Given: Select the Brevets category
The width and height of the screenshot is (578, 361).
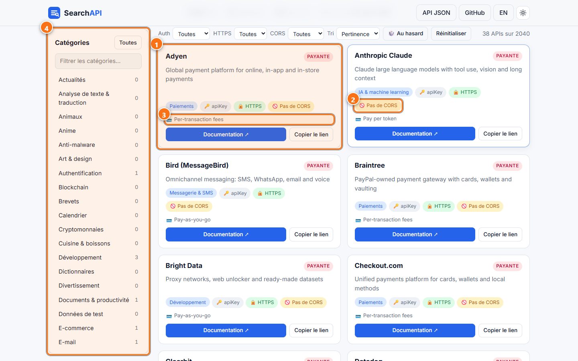Looking at the screenshot, I should click(x=98, y=201).
